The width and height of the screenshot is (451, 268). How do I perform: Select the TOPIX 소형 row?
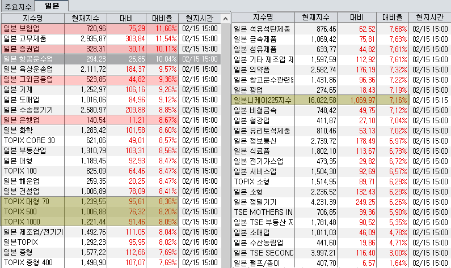tap(341, 181)
